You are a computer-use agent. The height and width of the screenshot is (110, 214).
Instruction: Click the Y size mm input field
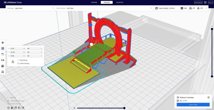click(x=18, y=52)
